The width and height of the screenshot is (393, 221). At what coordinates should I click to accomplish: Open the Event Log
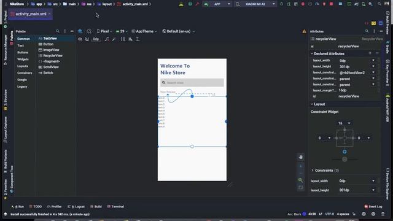click(x=373, y=207)
